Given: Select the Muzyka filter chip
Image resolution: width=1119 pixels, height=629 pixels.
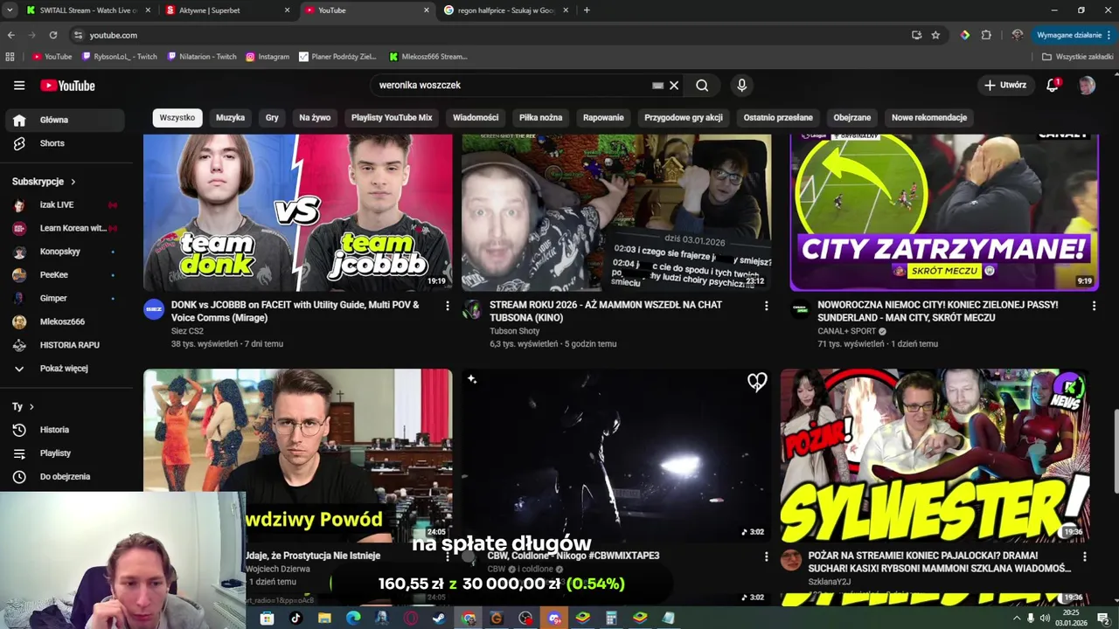Looking at the screenshot, I should click(231, 117).
